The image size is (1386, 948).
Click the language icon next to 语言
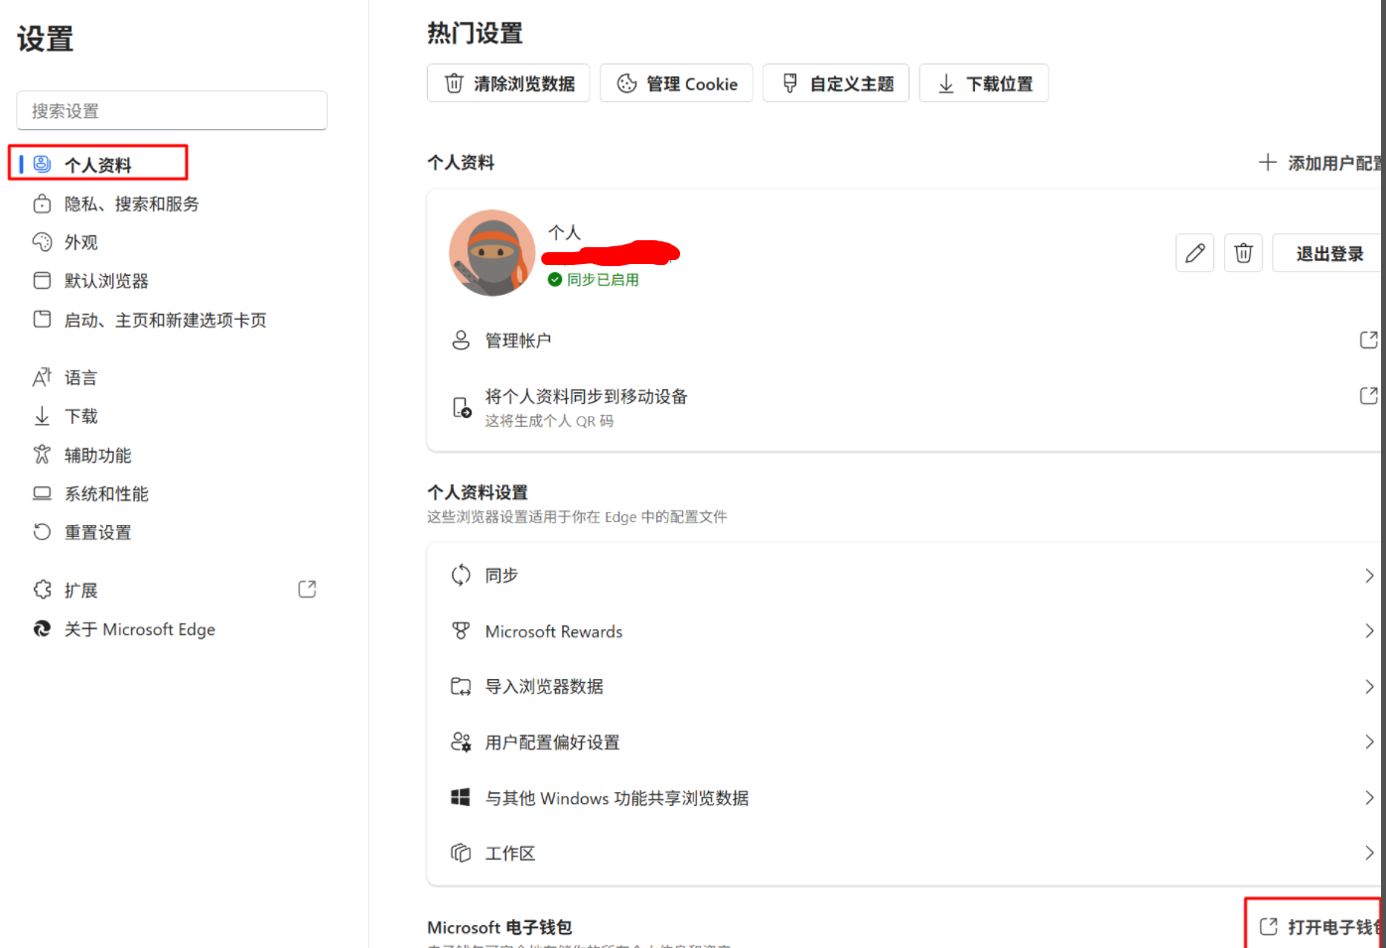tap(42, 377)
